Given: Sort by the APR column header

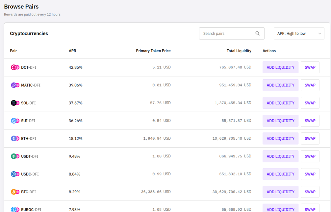Looking at the screenshot, I should click(72, 51).
